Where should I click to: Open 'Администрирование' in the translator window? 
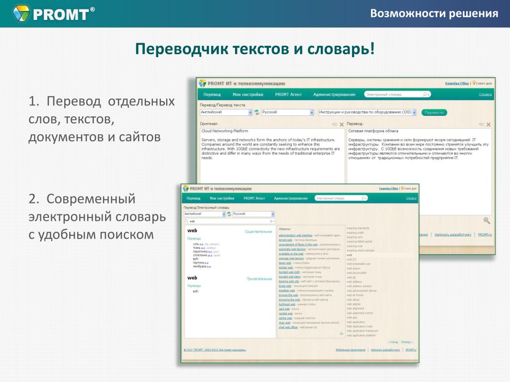click(x=334, y=95)
